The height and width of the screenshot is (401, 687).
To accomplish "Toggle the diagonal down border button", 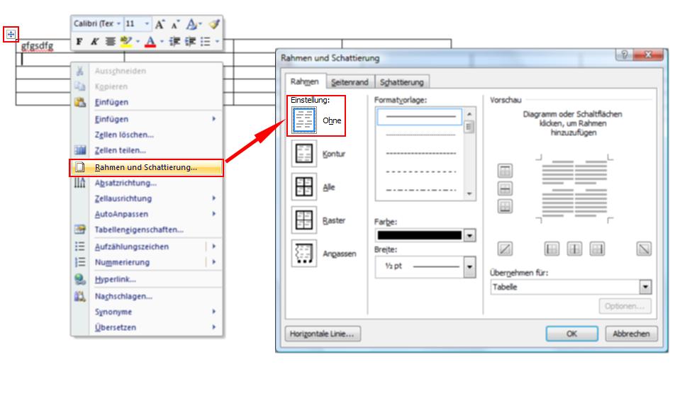I will pyautogui.click(x=644, y=249).
